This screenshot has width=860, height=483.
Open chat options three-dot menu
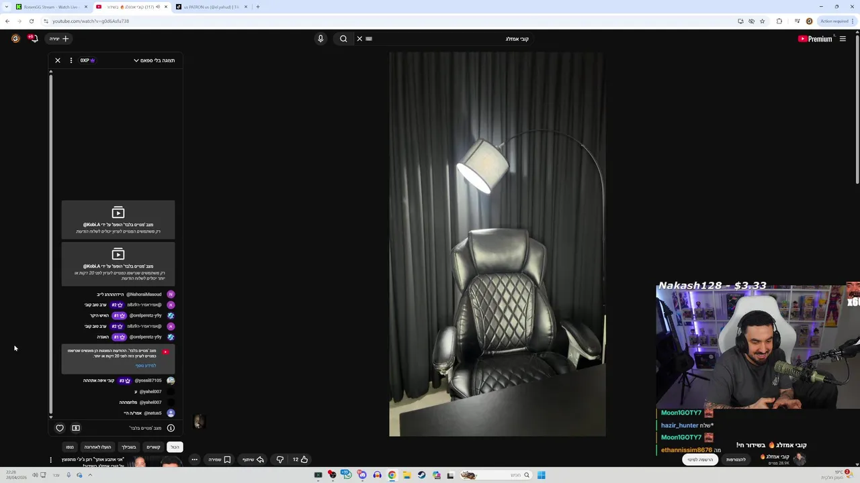(71, 60)
